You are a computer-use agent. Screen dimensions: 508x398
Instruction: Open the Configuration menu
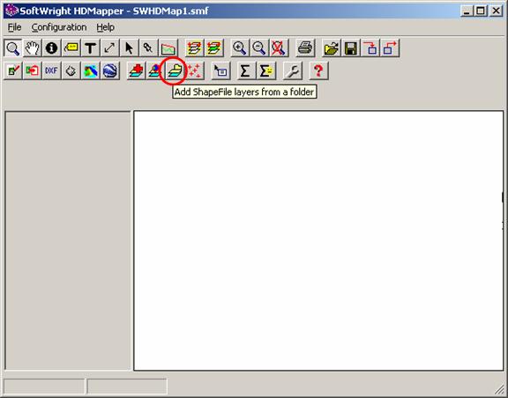click(59, 27)
